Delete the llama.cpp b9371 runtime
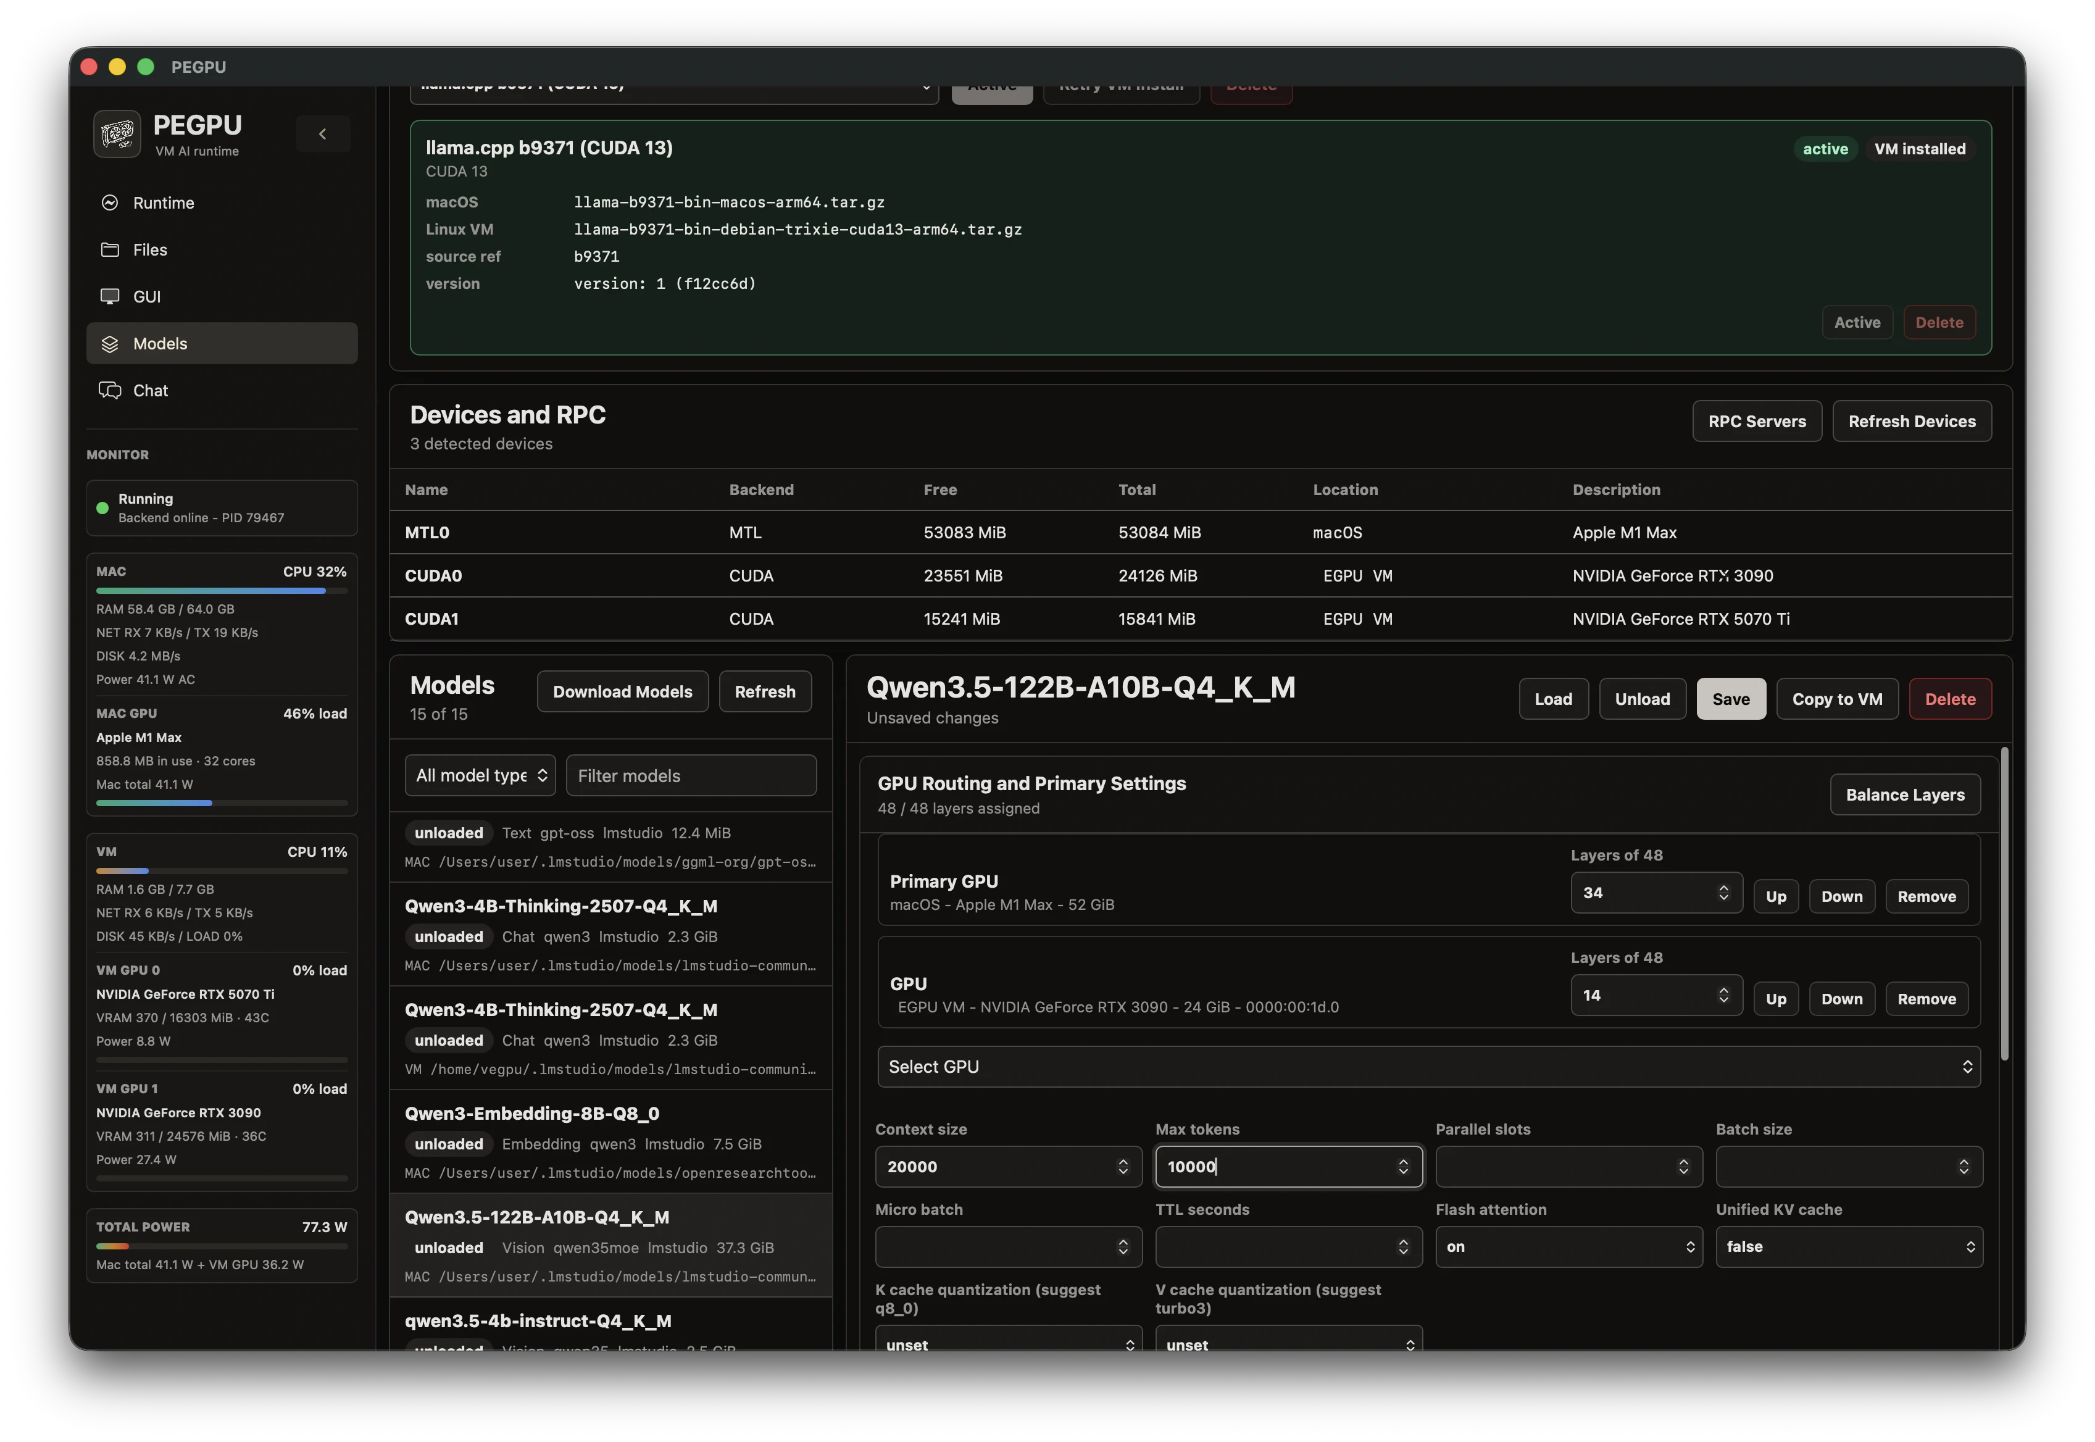This screenshot has width=2095, height=1442. pyautogui.click(x=1939, y=323)
